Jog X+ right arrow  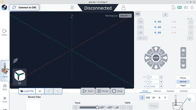click(x=164, y=58)
